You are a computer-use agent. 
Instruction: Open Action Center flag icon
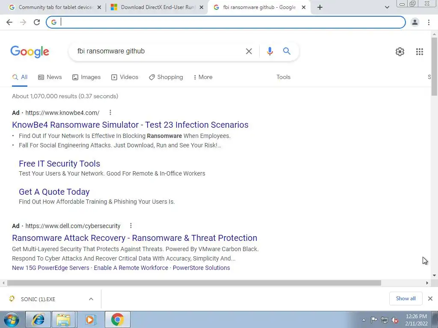point(374,320)
